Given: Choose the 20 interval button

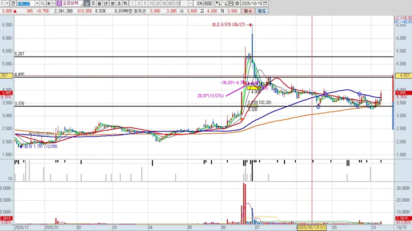Looking at the screenshot, I should pyautogui.click(x=158, y=3).
